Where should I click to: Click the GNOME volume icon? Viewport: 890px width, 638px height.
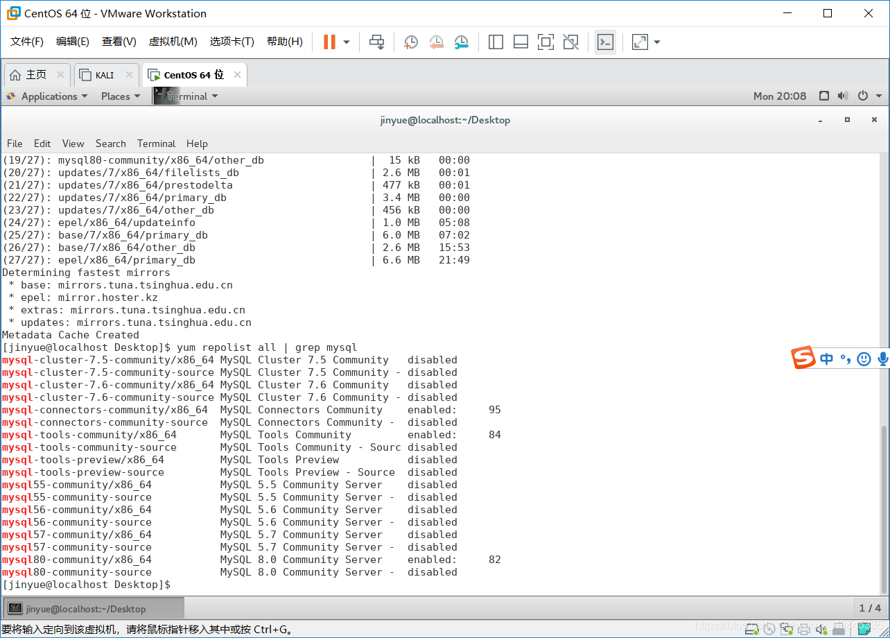[843, 96]
